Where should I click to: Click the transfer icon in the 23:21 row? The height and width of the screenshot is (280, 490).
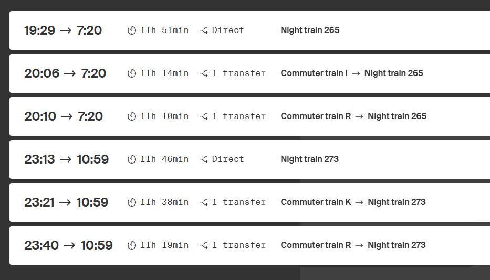pyautogui.click(x=204, y=202)
